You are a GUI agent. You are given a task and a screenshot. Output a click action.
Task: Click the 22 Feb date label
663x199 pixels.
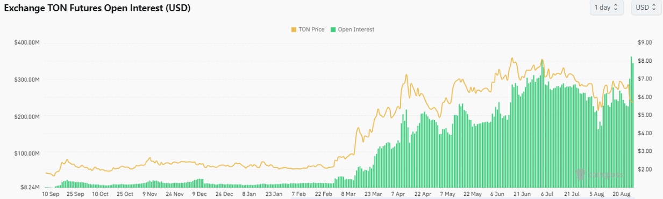point(323,194)
